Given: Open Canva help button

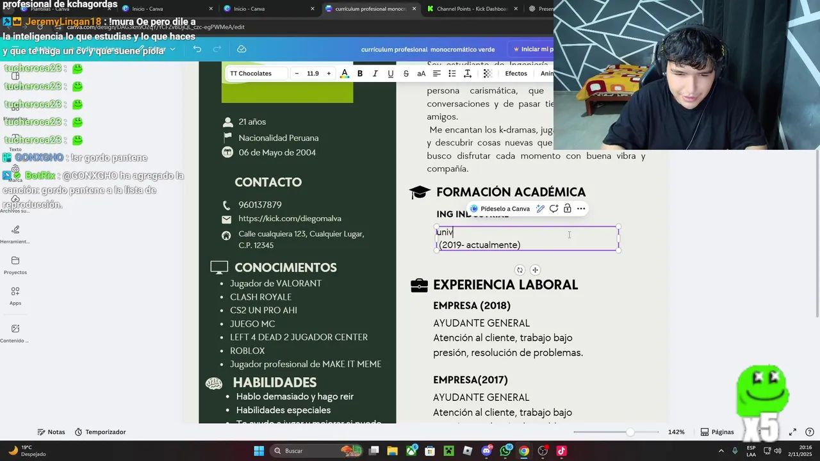Looking at the screenshot, I should [810, 432].
